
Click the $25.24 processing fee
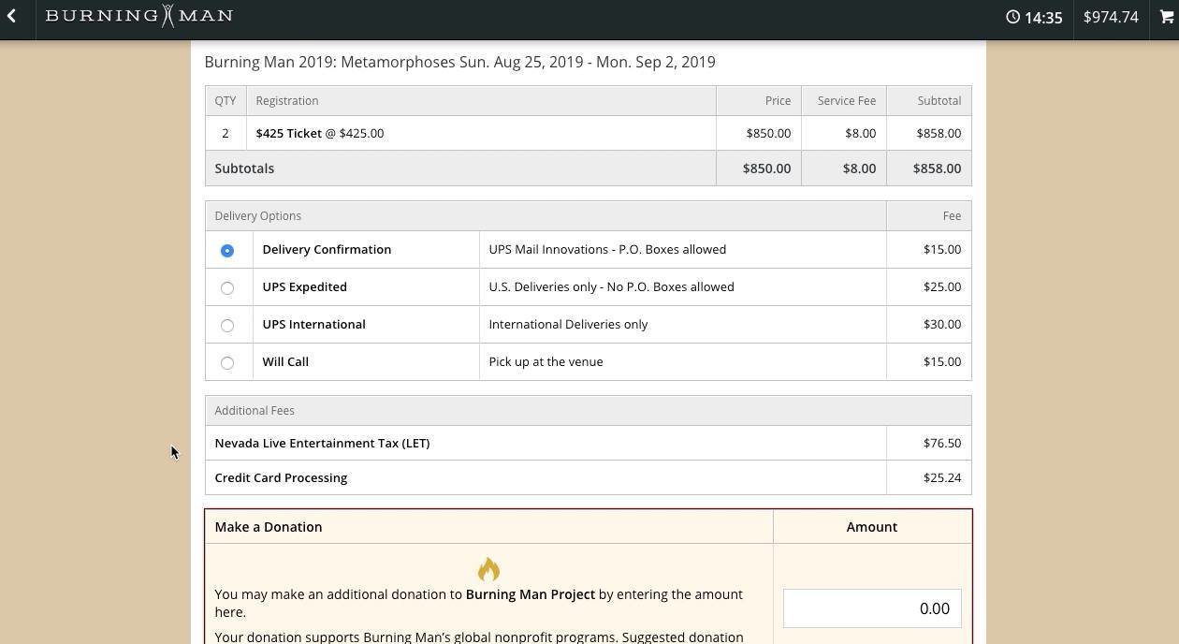click(x=942, y=477)
